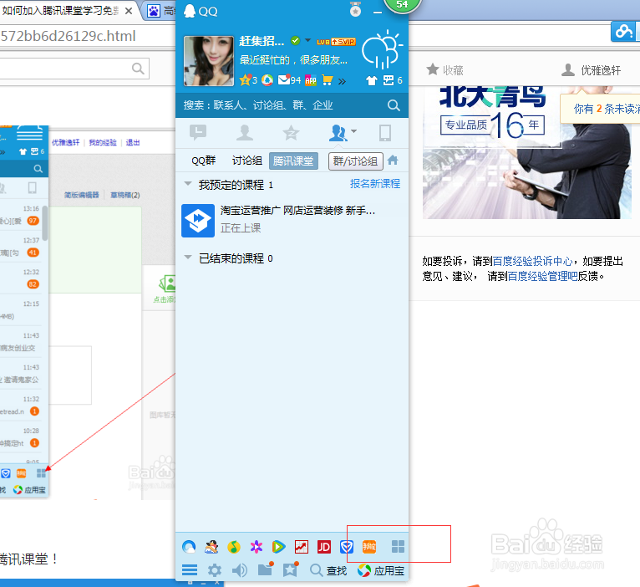640x587 pixels.
Task: Launch Tencent Video play icon
Action: pyautogui.click(x=279, y=547)
